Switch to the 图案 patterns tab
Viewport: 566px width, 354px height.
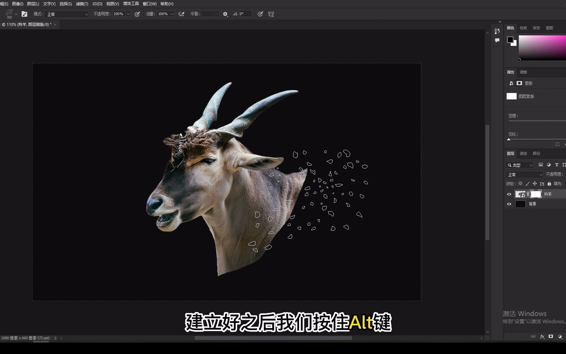click(550, 28)
